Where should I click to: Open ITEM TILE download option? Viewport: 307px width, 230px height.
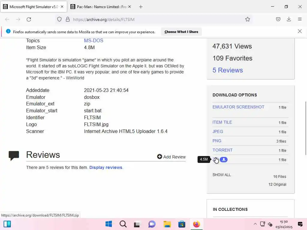click(x=222, y=122)
